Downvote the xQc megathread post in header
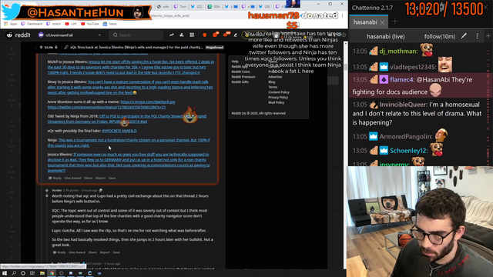Image resolution: width=493 pixels, height=277 pixels. (56, 48)
